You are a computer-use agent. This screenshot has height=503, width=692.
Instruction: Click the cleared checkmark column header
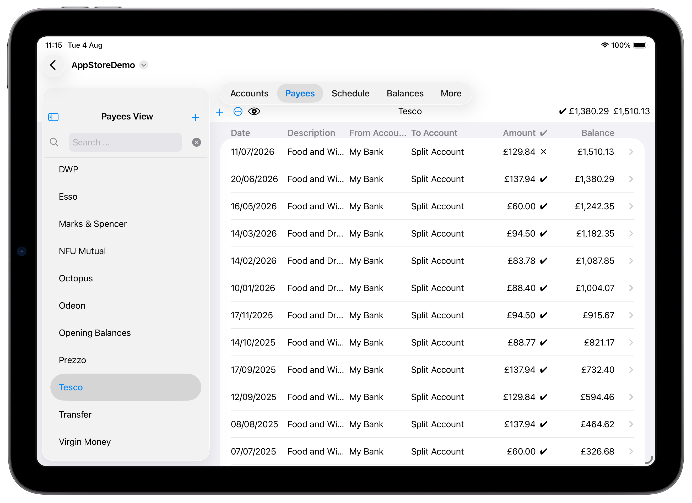pos(543,133)
